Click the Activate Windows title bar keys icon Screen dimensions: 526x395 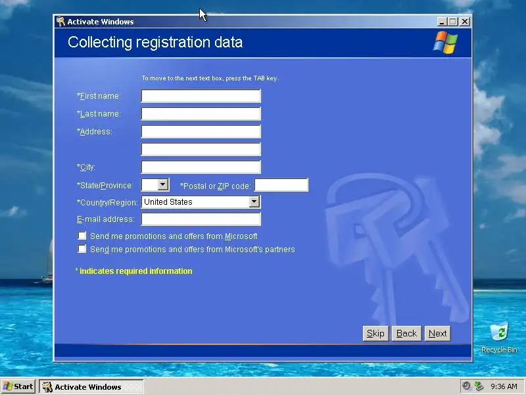pos(60,22)
